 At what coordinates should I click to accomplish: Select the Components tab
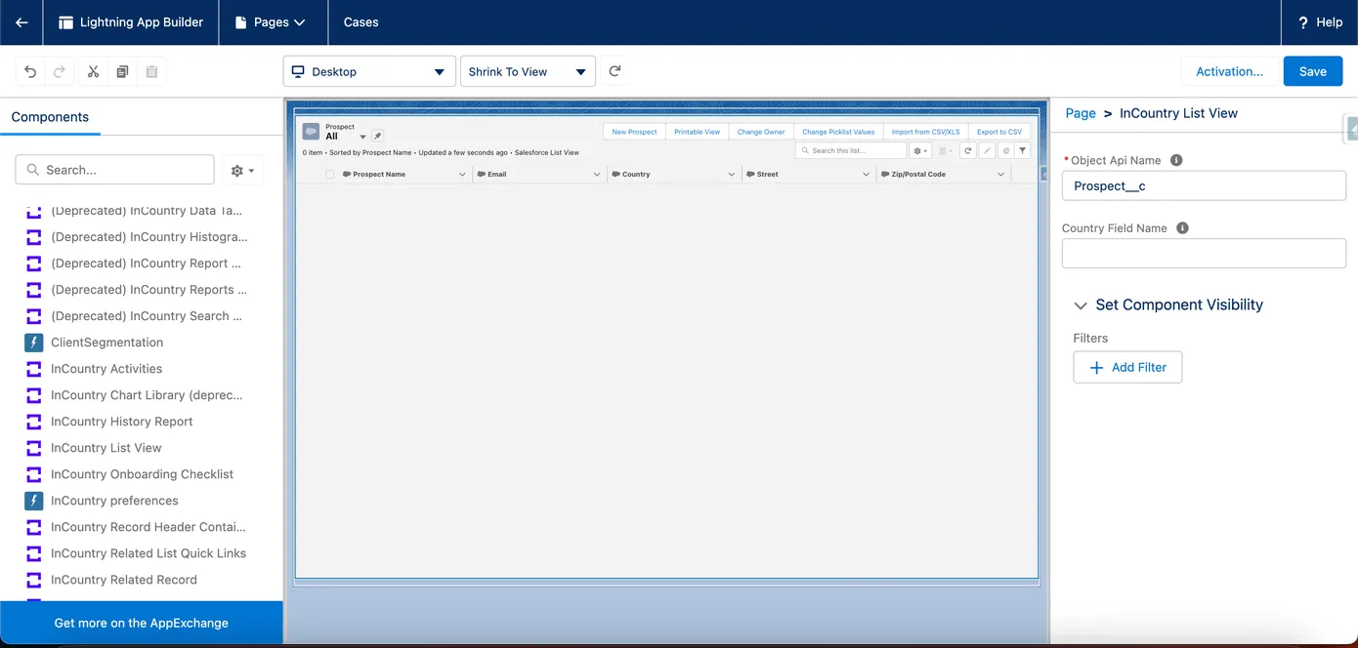pyautogui.click(x=50, y=117)
